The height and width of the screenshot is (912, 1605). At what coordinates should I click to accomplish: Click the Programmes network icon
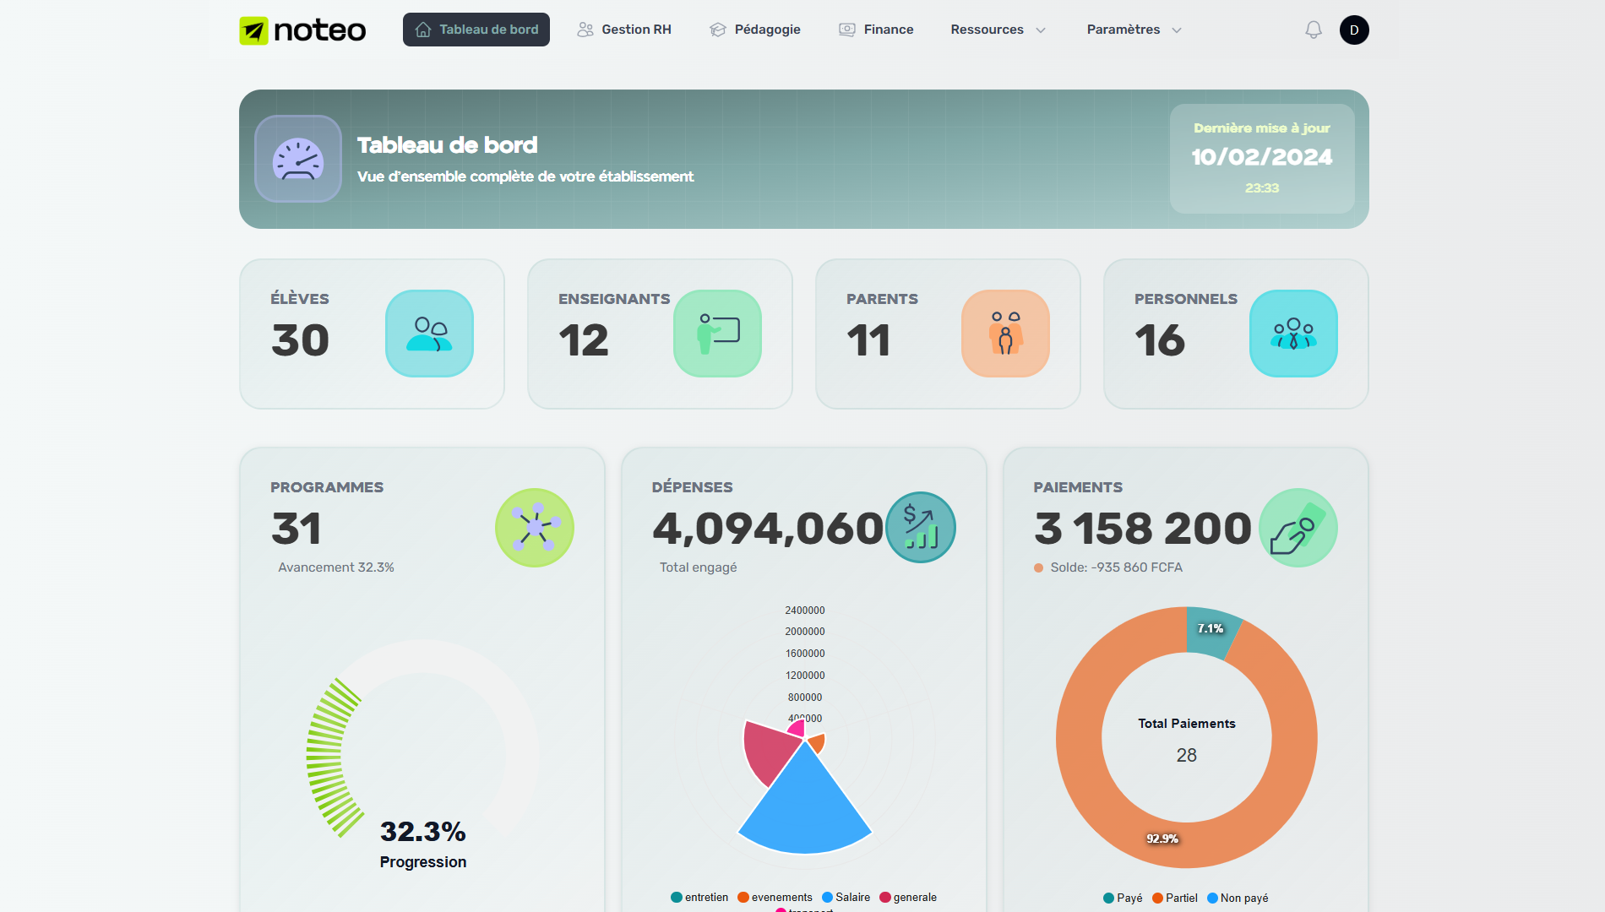535,528
